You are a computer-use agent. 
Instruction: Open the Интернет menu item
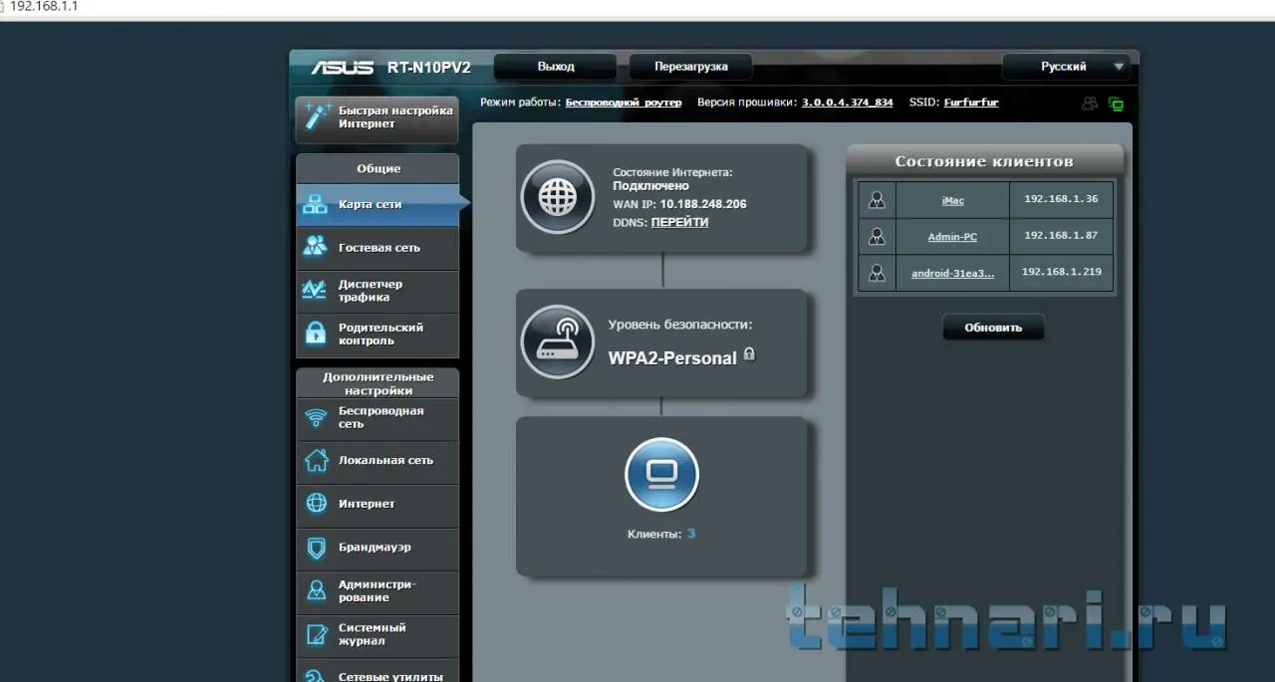click(x=378, y=505)
